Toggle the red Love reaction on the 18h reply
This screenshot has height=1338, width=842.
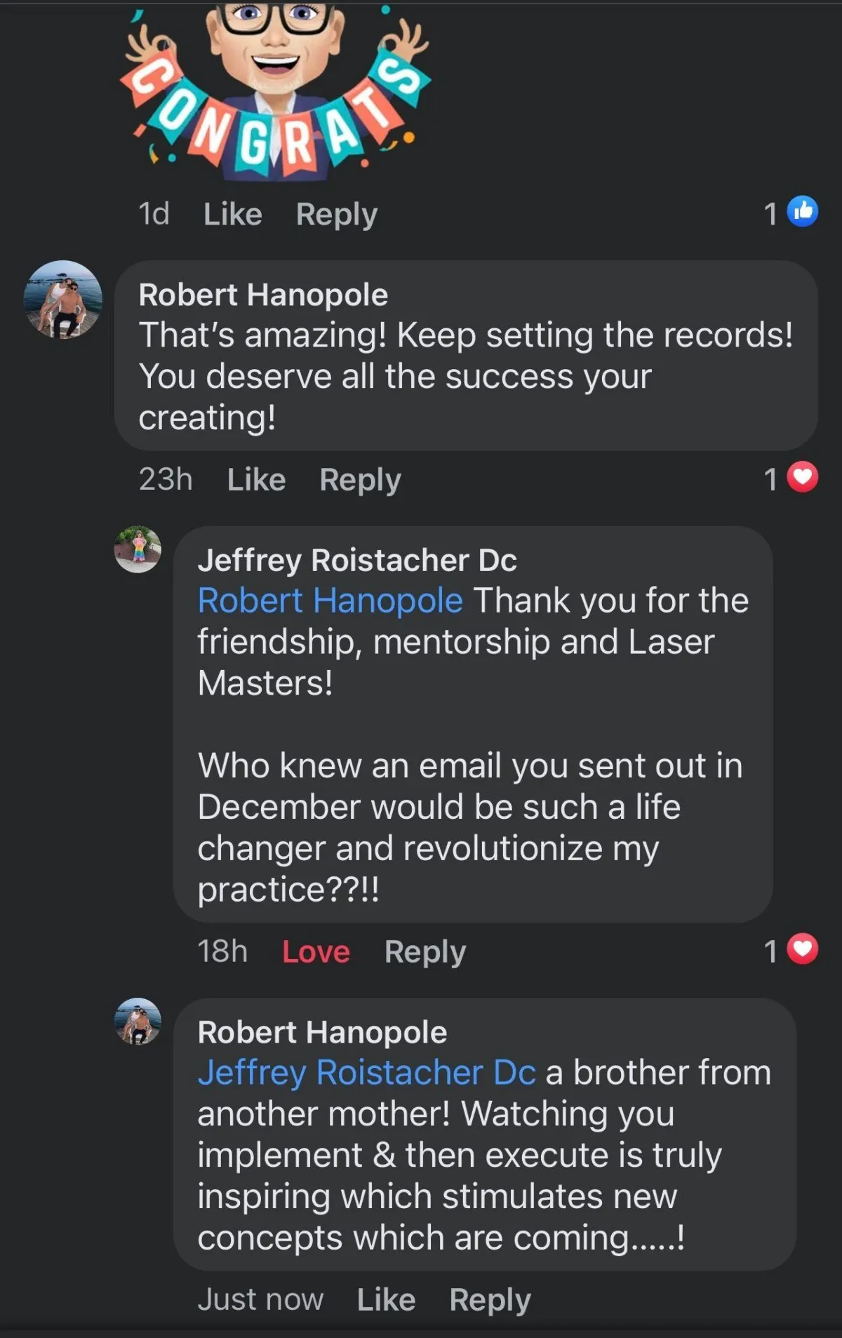(316, 952)
